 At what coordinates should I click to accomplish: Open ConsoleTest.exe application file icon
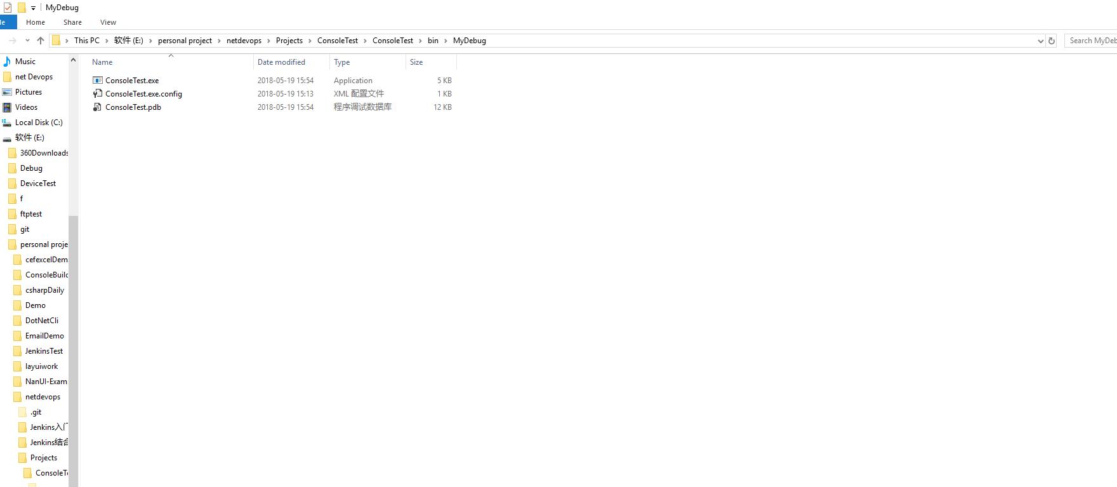(97, 81)
